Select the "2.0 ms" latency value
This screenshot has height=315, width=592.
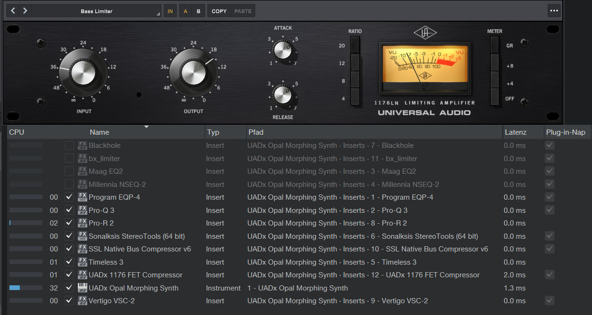[515, 275]
